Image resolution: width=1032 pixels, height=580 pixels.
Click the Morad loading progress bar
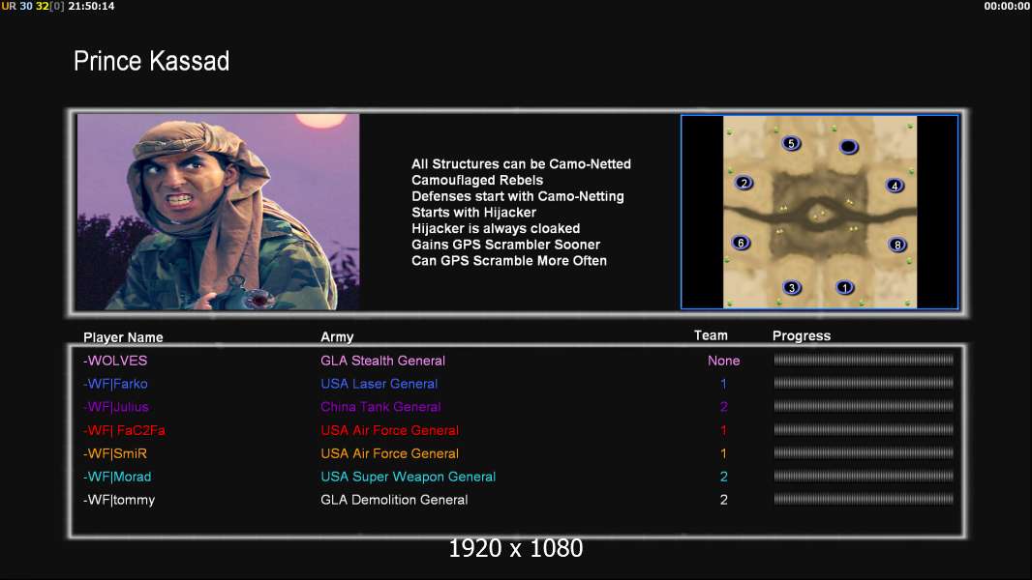tap(864, 476)
